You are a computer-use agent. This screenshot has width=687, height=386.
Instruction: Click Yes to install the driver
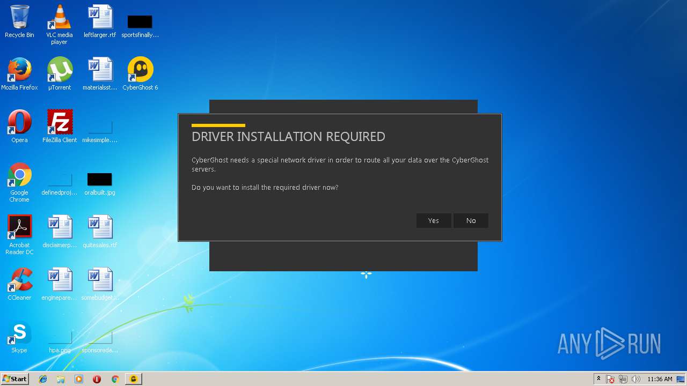point(434,220)
